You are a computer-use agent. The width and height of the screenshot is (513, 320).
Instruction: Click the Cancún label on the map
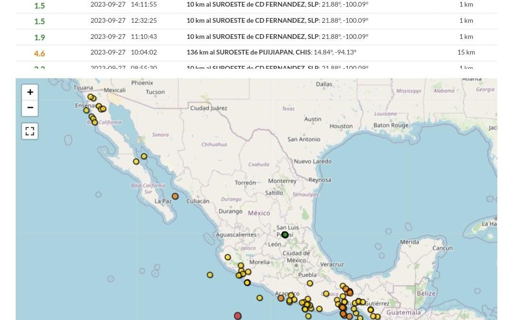pos(442,248)
